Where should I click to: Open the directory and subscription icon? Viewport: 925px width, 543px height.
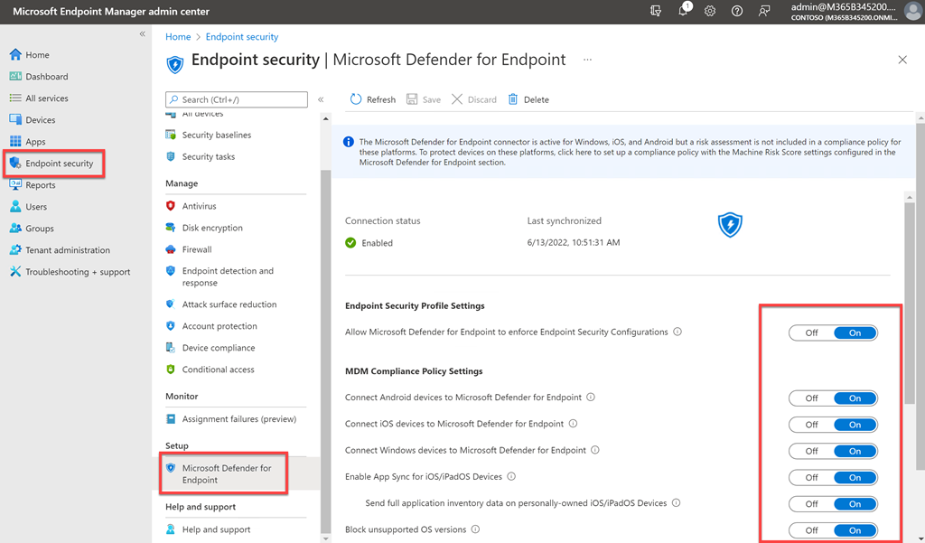(x=657, y=12)
